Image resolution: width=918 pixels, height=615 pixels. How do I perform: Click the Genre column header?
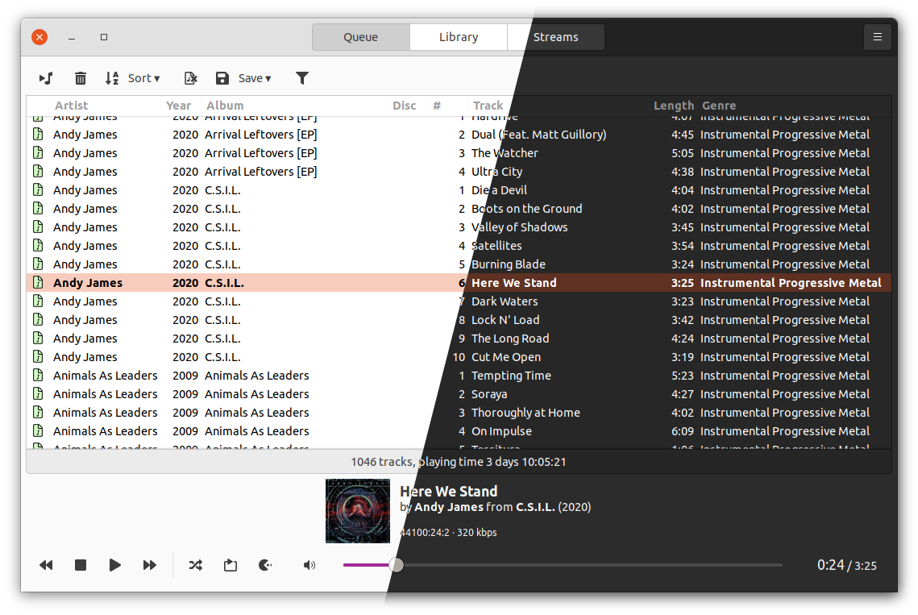(x=718, y=106)
